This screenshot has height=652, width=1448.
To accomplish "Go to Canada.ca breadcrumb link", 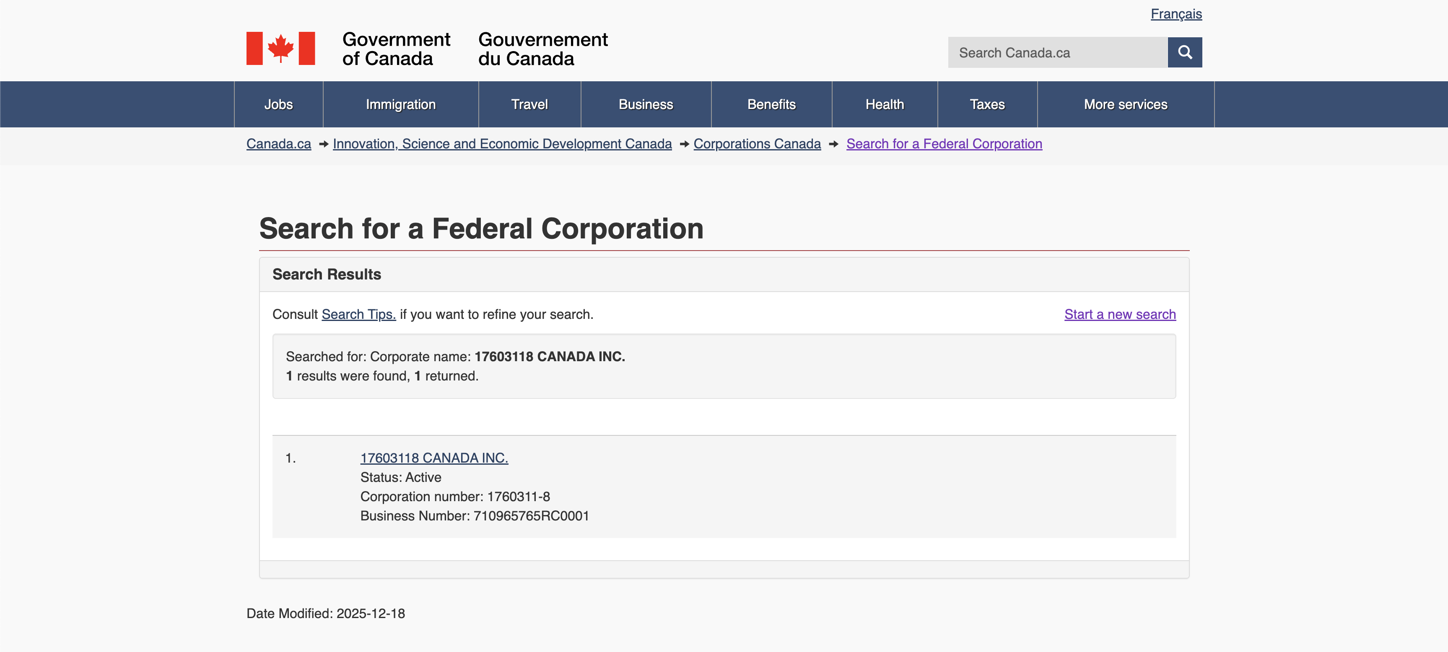I will pos(278,144).
